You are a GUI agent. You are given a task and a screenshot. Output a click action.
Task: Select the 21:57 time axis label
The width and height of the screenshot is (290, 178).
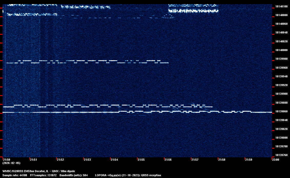click(x=195, y=160)
